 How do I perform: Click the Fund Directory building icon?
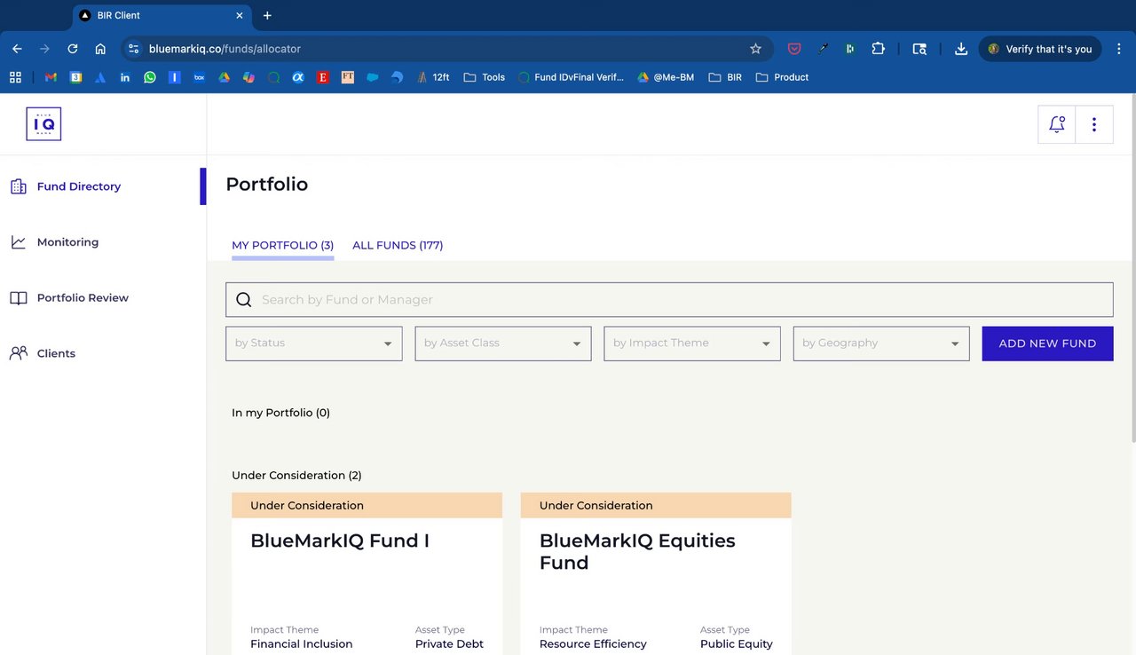(x=18, y=186)
